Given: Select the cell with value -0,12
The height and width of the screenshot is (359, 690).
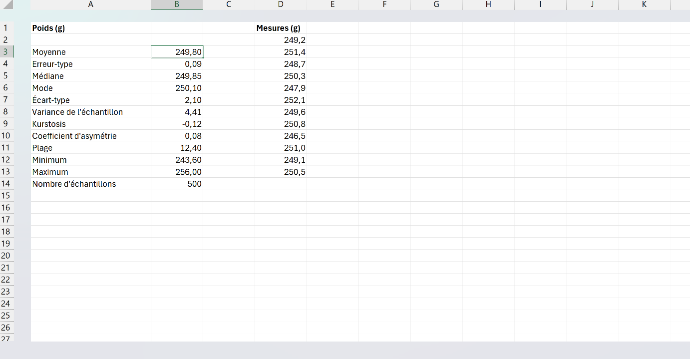Looking at the screenshot, I should click(177, 124).
